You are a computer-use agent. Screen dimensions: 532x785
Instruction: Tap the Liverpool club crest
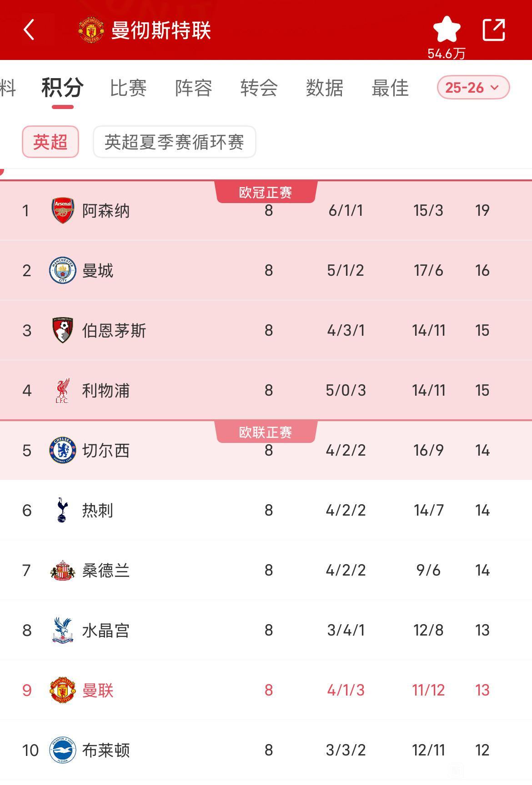click(62, 390)
